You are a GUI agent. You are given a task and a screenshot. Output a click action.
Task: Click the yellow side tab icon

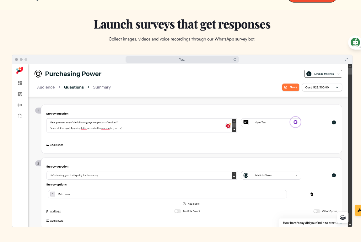(358, 210)
